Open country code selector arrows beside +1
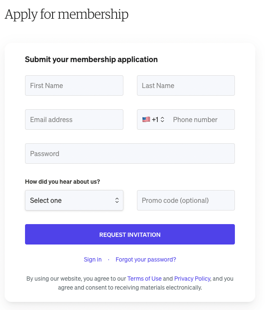The height and width of the screenshot is (310, 265). 162,119
